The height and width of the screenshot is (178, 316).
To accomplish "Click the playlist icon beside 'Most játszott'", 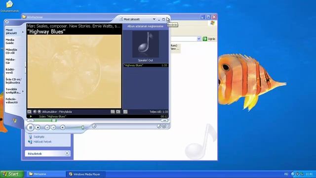I will 121,19.
